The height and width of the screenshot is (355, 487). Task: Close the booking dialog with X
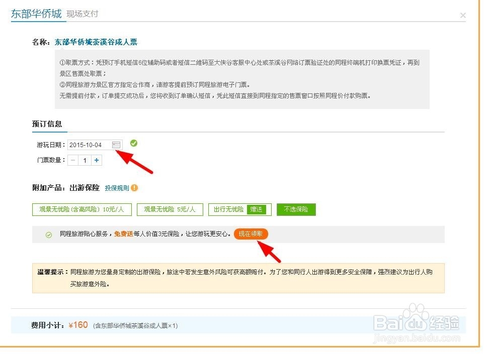pos(463,15)
